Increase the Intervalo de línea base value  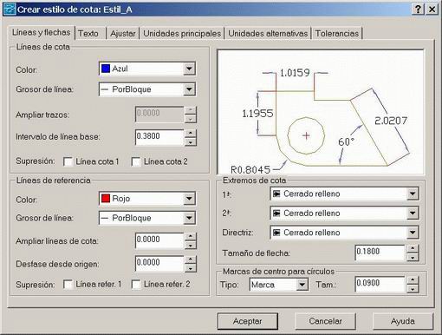pos(191,133)
